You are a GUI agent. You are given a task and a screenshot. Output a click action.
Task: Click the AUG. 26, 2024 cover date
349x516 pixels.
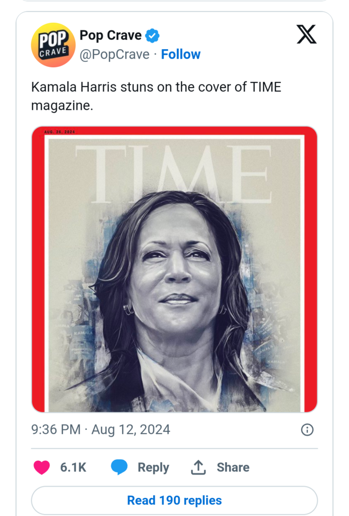click(x=59, y=132)
